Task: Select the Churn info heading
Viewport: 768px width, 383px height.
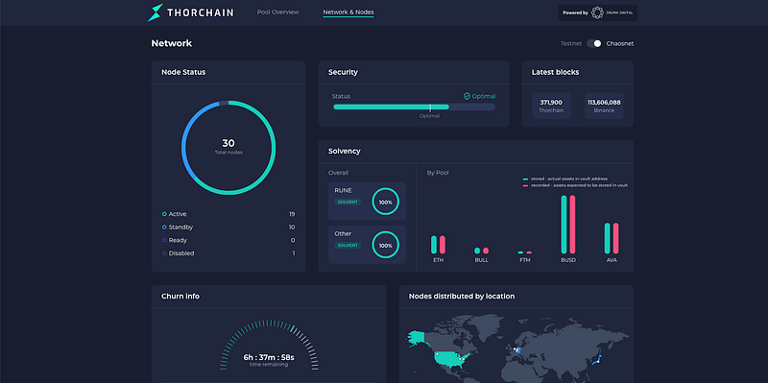Action: 180,297
